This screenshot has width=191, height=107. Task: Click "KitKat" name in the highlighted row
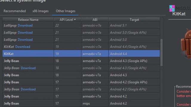(9, 54)
